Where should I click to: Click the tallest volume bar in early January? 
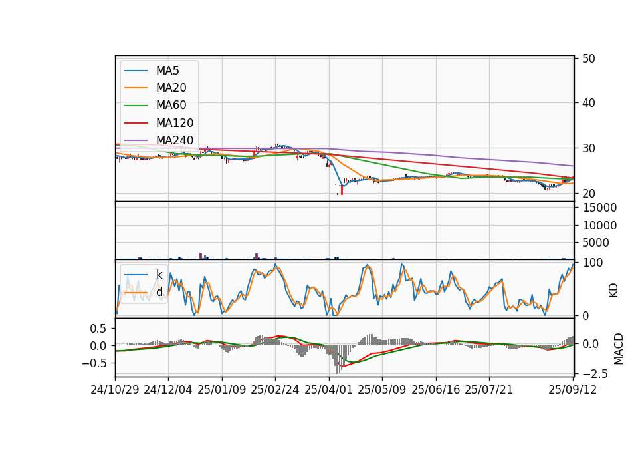201,256
